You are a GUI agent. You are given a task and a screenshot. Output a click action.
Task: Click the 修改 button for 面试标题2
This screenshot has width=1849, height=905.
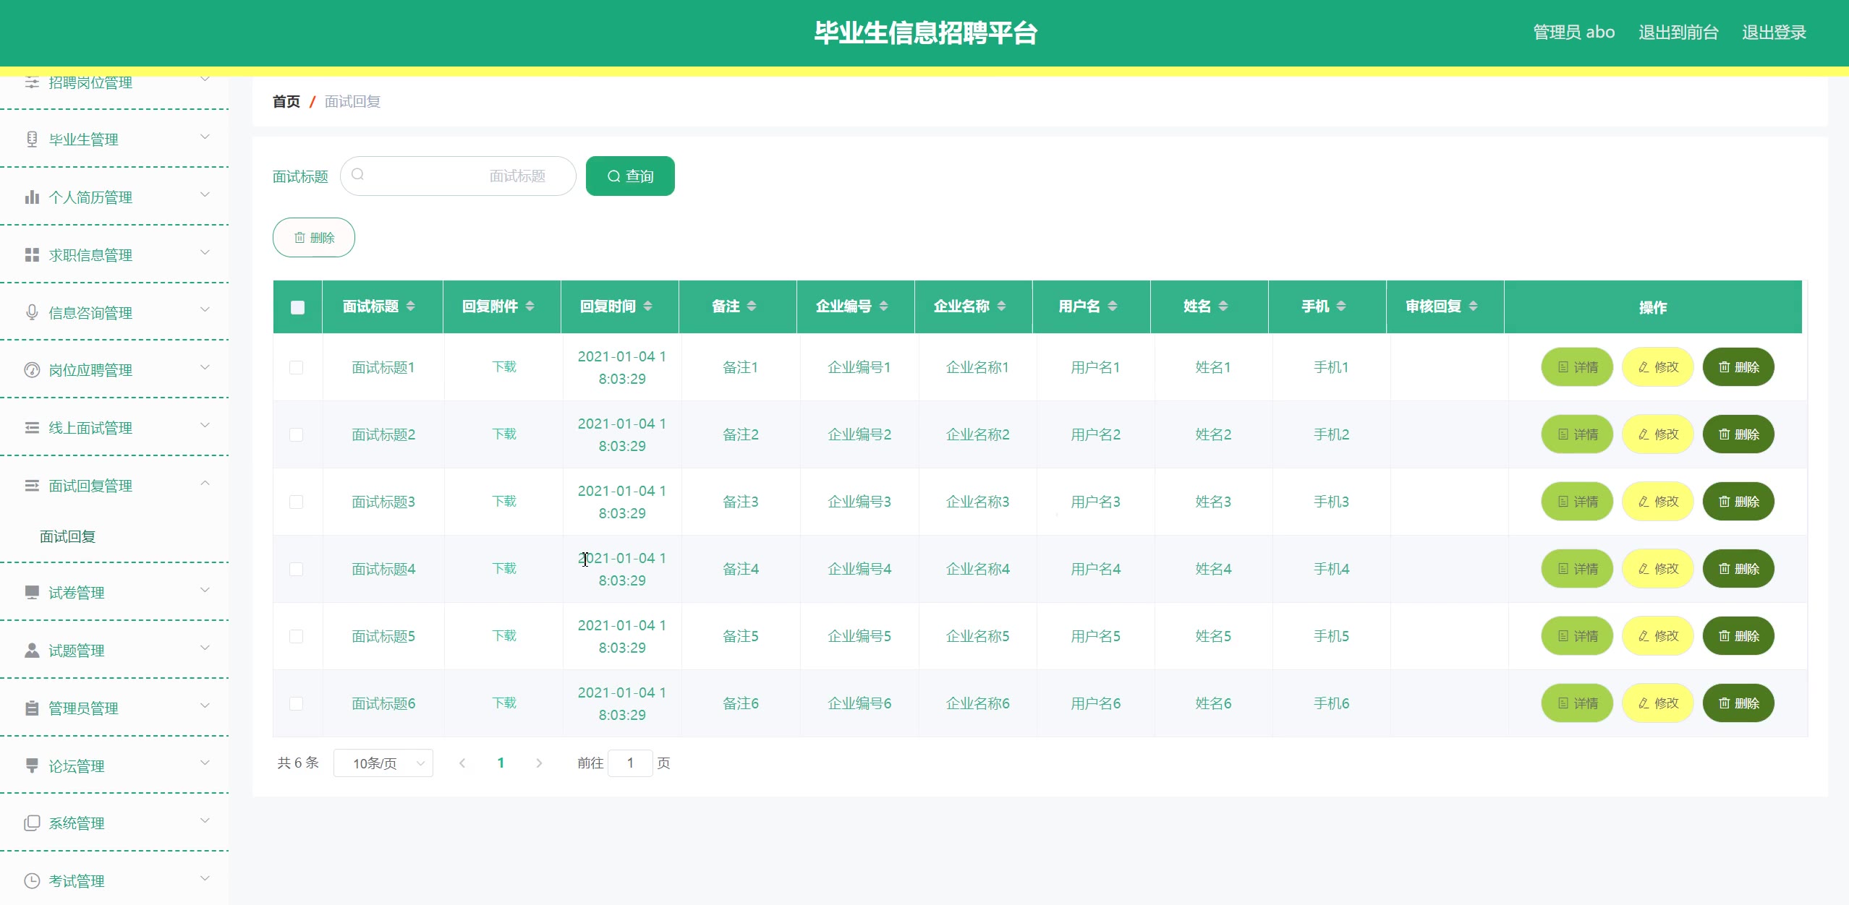1657,434
